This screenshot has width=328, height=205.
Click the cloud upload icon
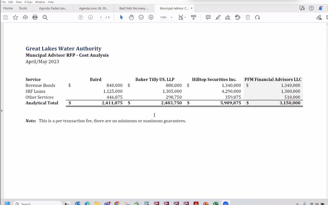tap(25, 17)
